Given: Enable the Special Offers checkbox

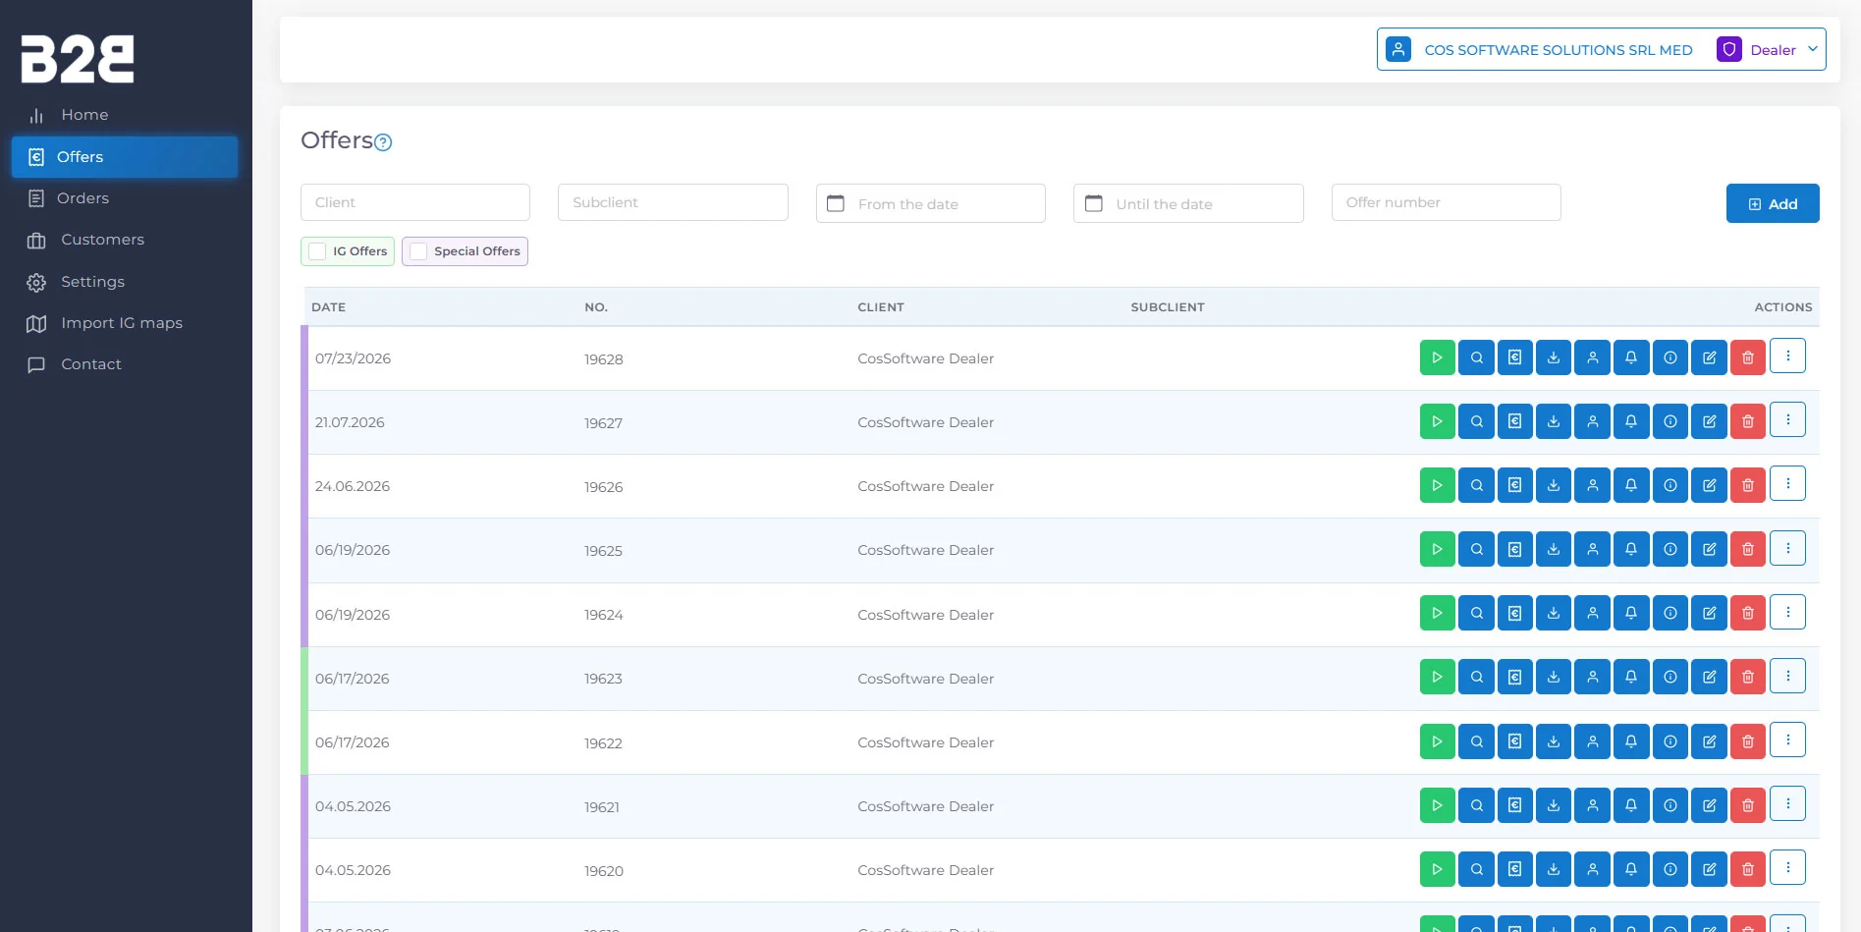Looking at the screenshot, I should (418, 251).
